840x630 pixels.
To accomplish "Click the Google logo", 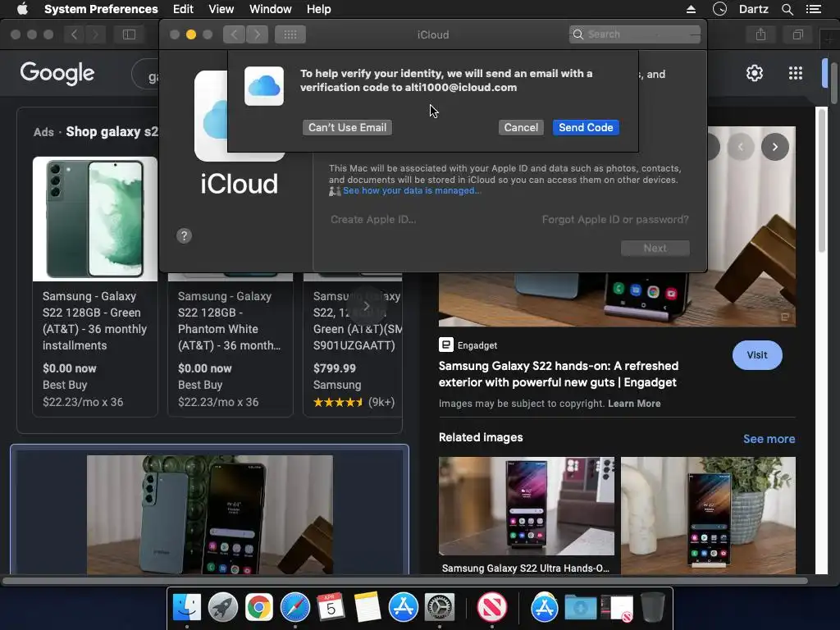I will [57, 73].
